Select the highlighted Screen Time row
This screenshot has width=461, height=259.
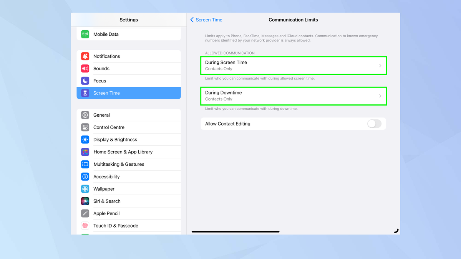click(x=129, y=93)
